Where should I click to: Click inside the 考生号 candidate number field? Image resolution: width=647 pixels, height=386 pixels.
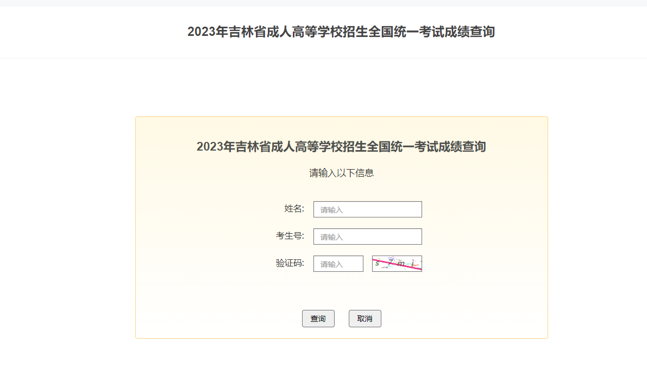coord(367,236)
